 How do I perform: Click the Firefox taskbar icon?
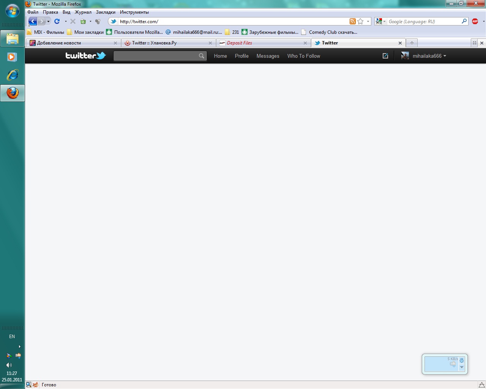pos(12,93)
